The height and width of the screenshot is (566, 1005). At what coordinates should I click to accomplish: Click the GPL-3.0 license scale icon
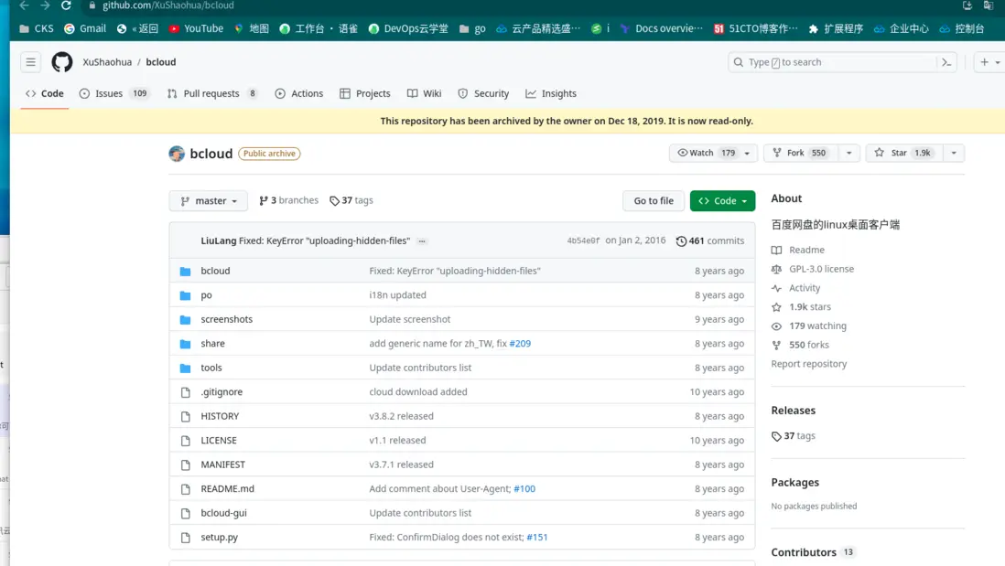tap(776, 269)
